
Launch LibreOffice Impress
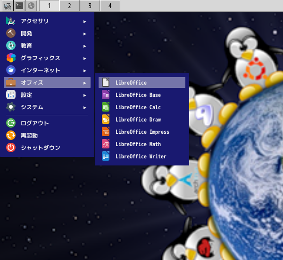tap(142, 132)
